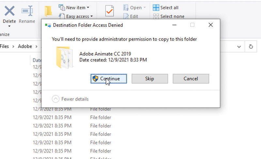Click the Select all icon
The image size is (261, 159).
[x=156, y=8]
